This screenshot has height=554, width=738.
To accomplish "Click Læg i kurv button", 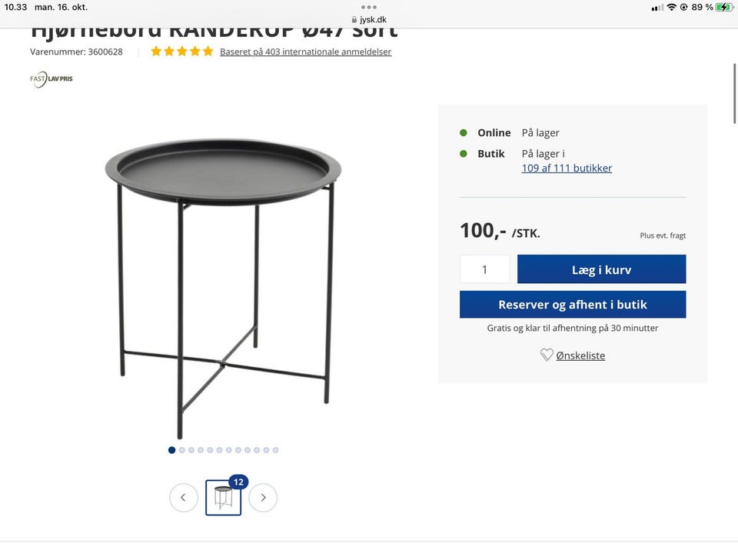I will pos(601,269).
